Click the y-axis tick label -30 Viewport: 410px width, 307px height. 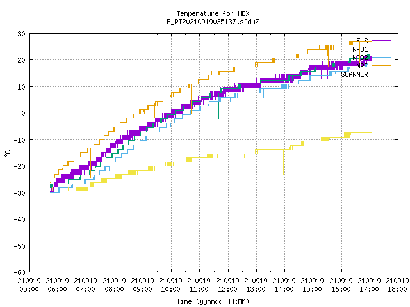[20, 193]
